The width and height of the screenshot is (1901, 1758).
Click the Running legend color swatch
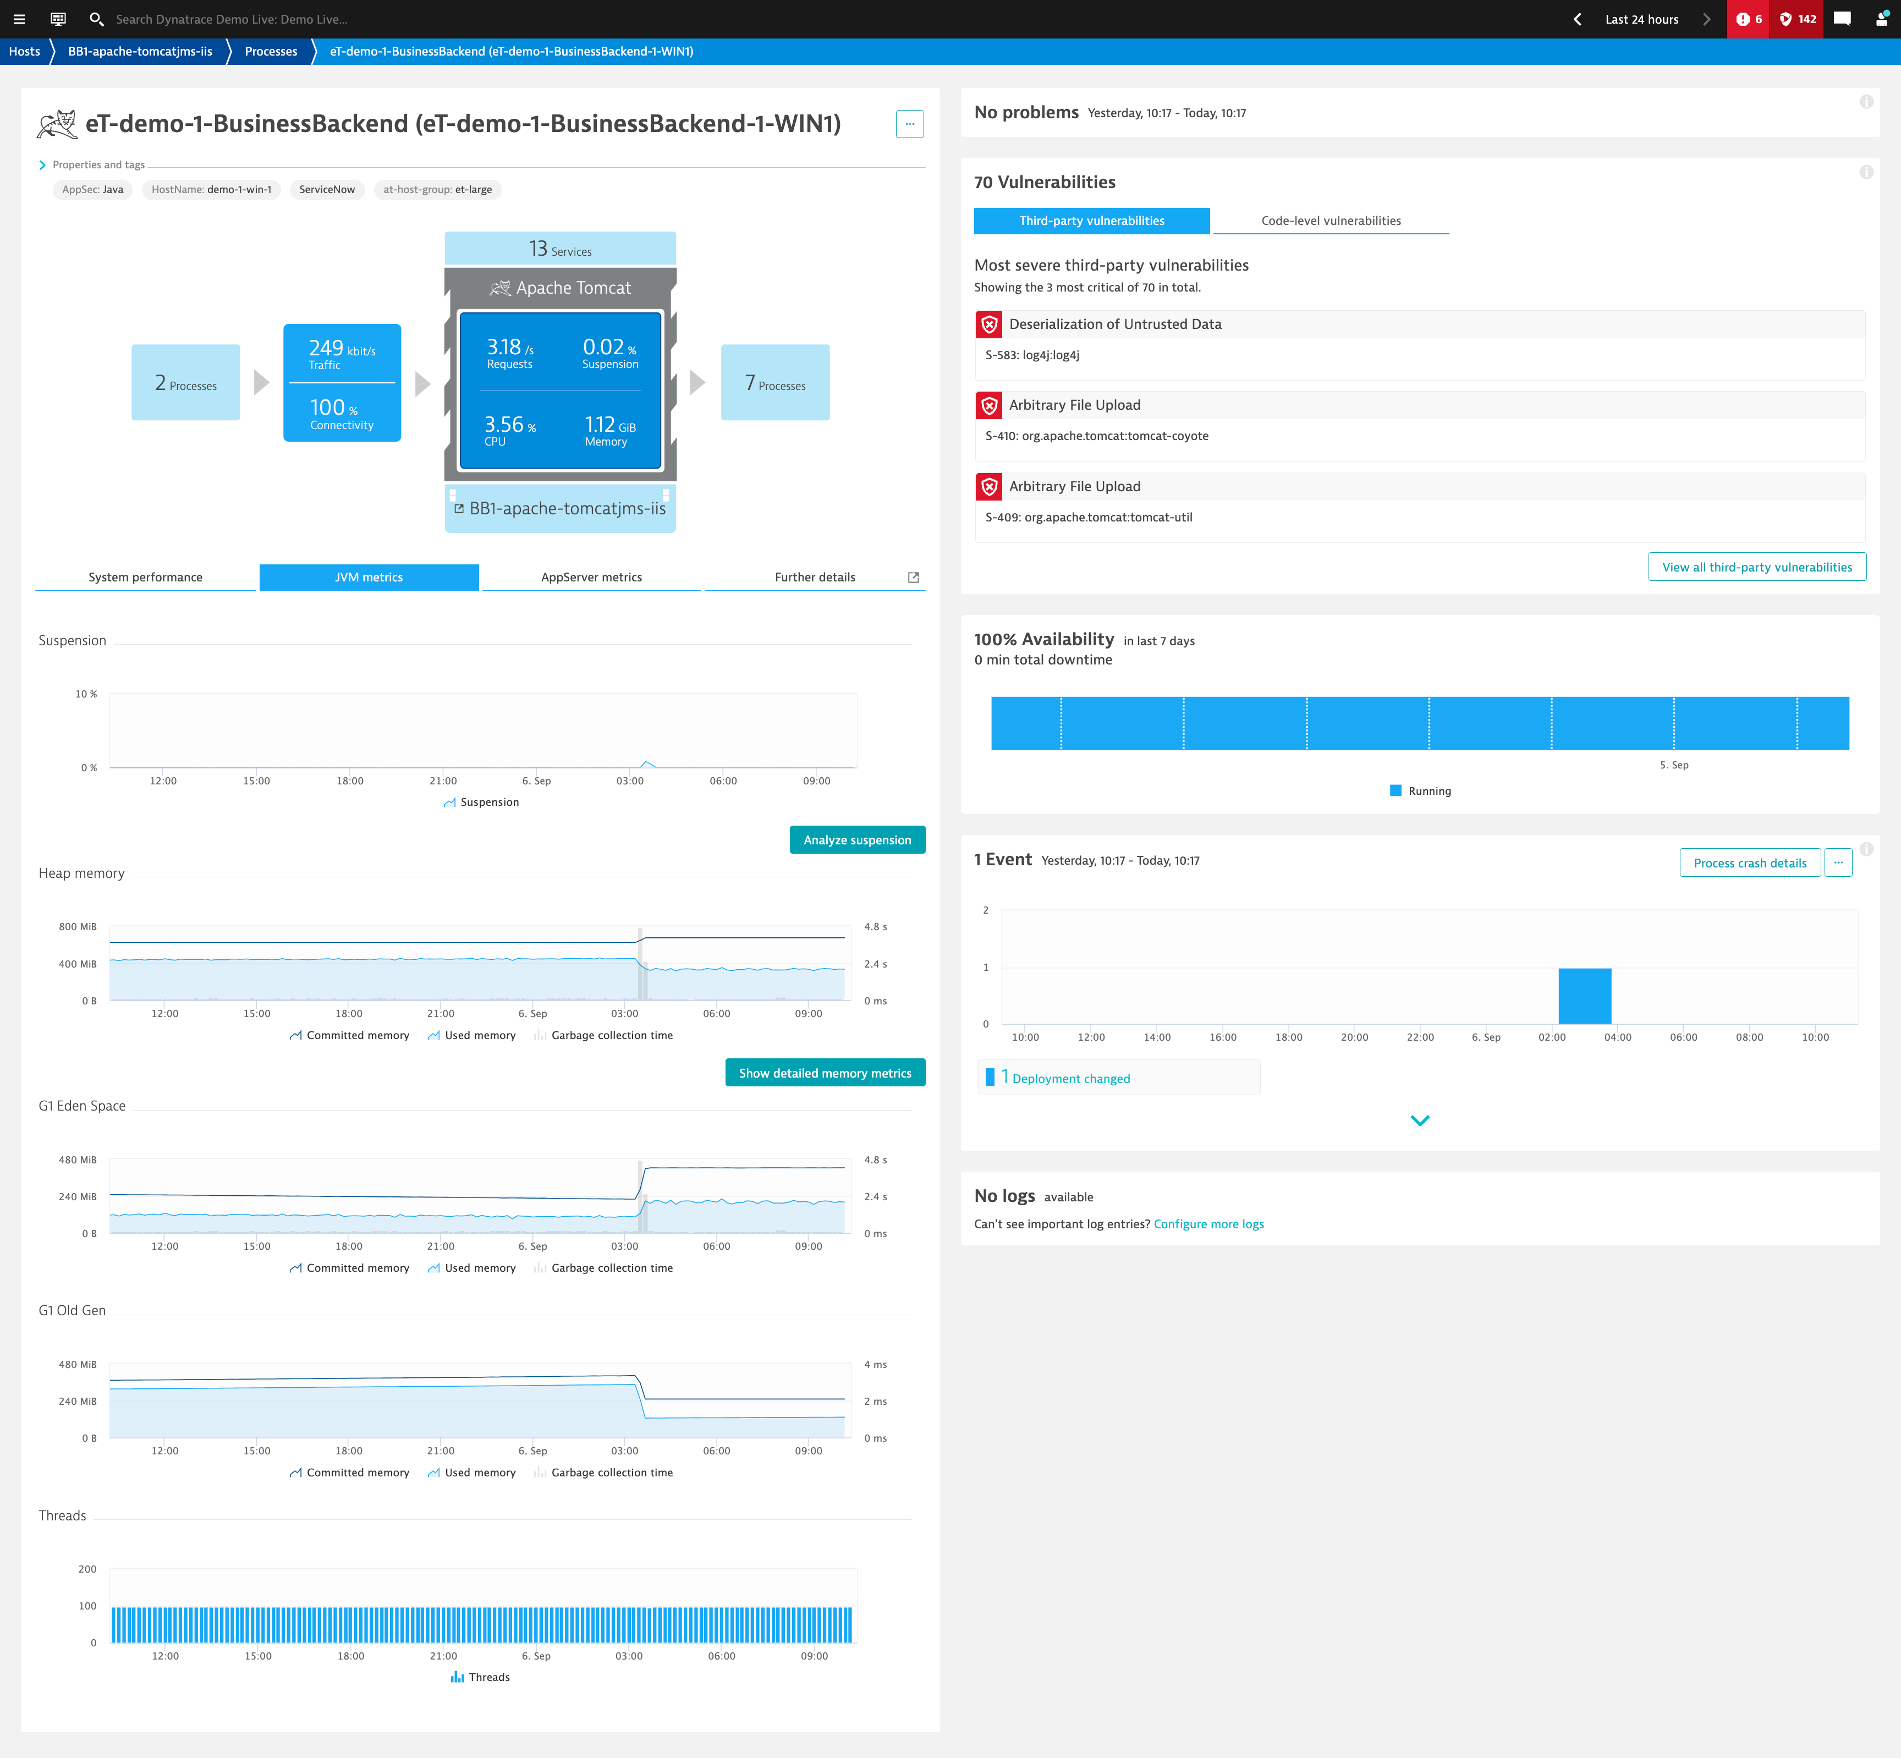click(x=1396, y=790)
